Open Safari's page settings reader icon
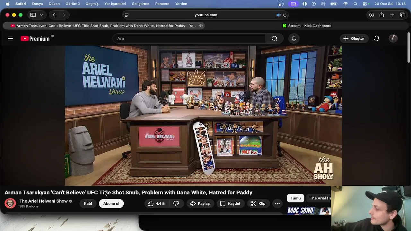 (127, 15)
